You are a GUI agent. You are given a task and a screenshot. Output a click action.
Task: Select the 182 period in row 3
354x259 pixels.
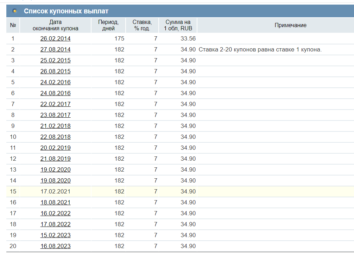119,60
